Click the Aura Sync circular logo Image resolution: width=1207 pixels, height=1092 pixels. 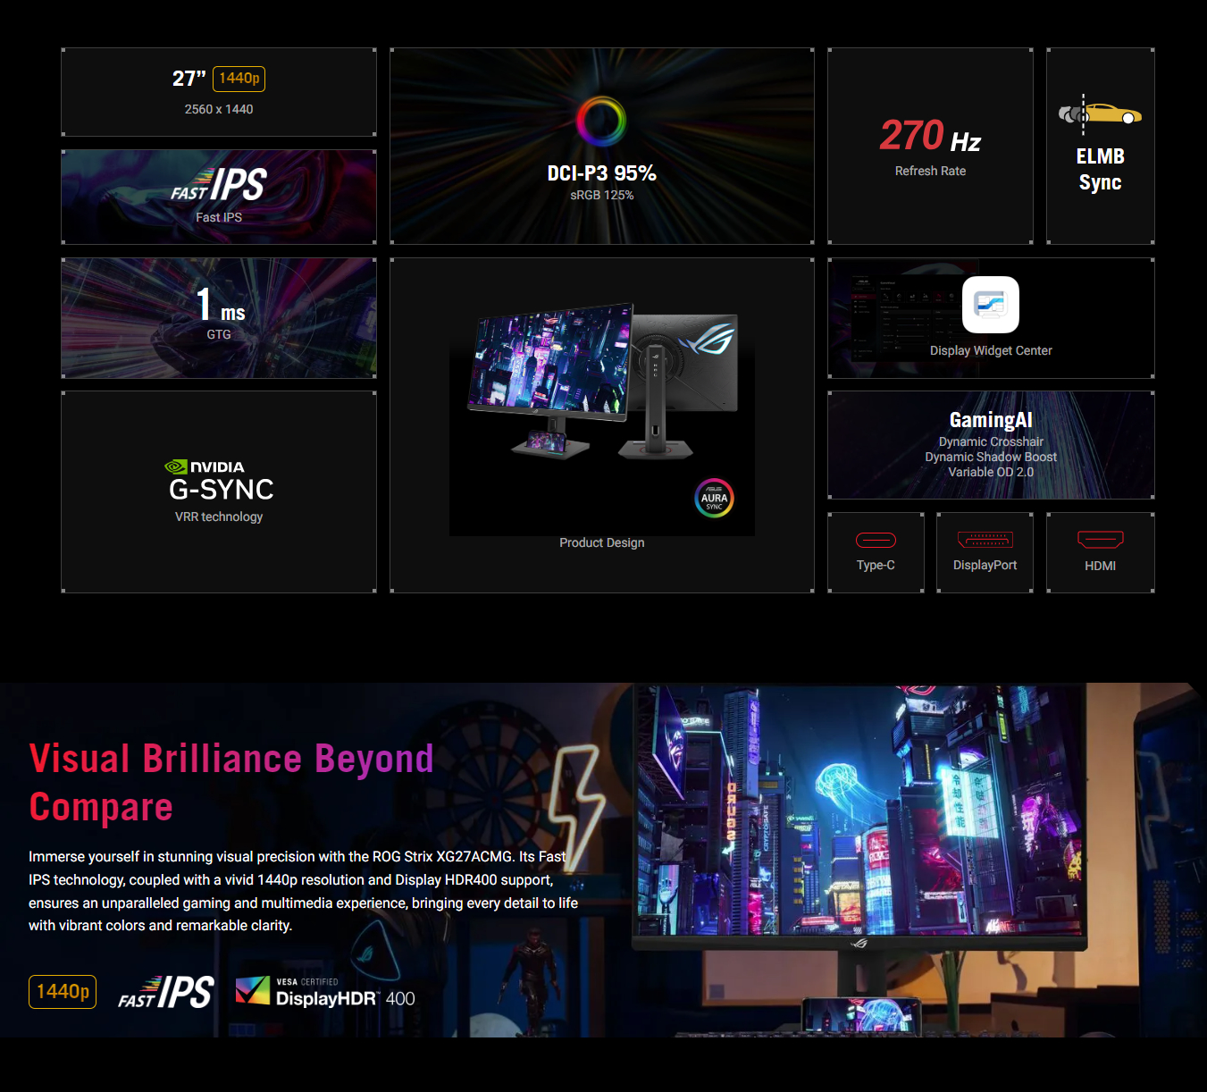[714, 499]
